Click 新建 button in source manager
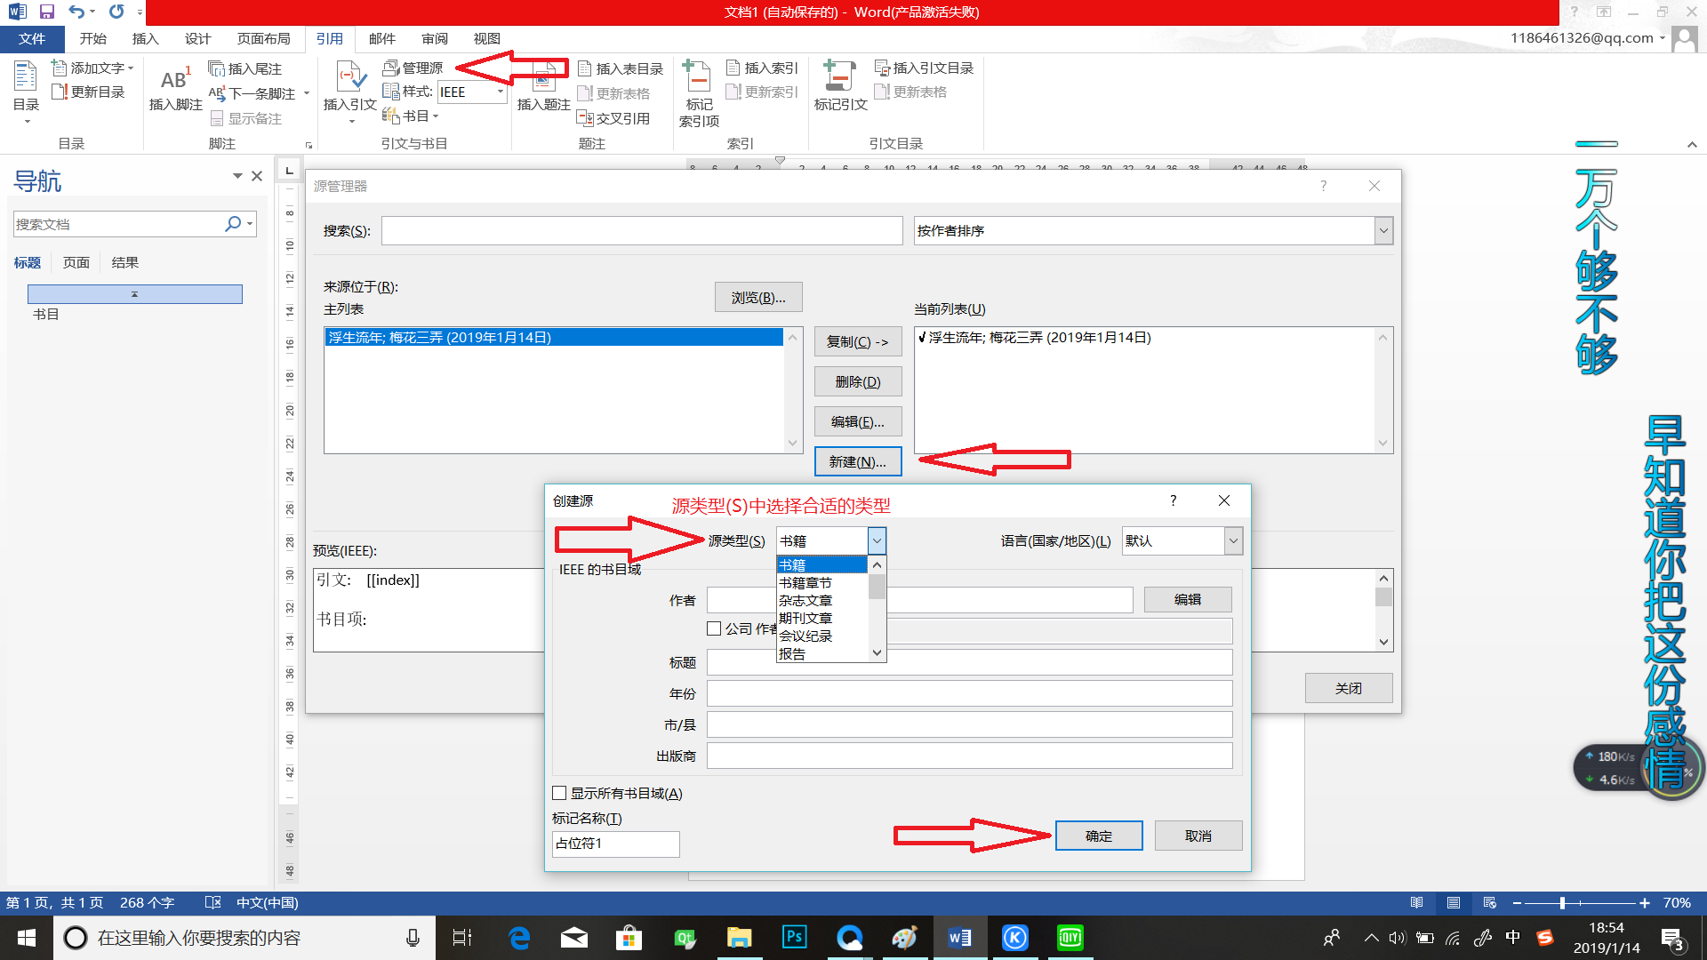This screenshot has height=960, width=1707. click(856, 460)
